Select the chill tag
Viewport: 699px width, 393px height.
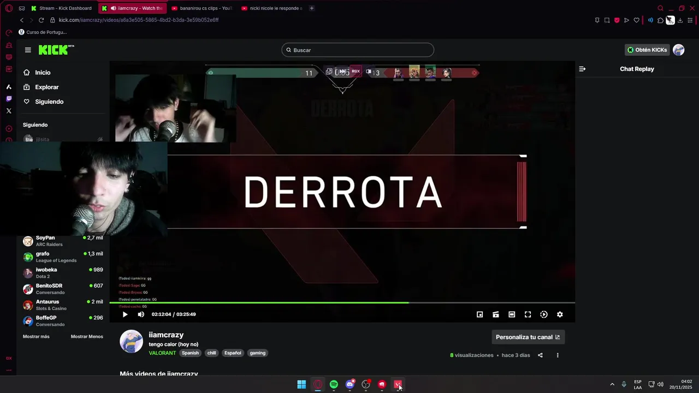coord(211,353)
